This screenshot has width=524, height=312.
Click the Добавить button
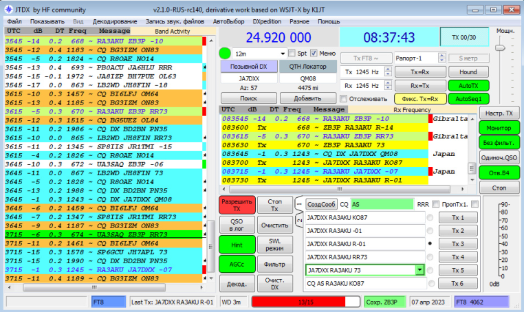pyautogui.click(x=308, y=98)
